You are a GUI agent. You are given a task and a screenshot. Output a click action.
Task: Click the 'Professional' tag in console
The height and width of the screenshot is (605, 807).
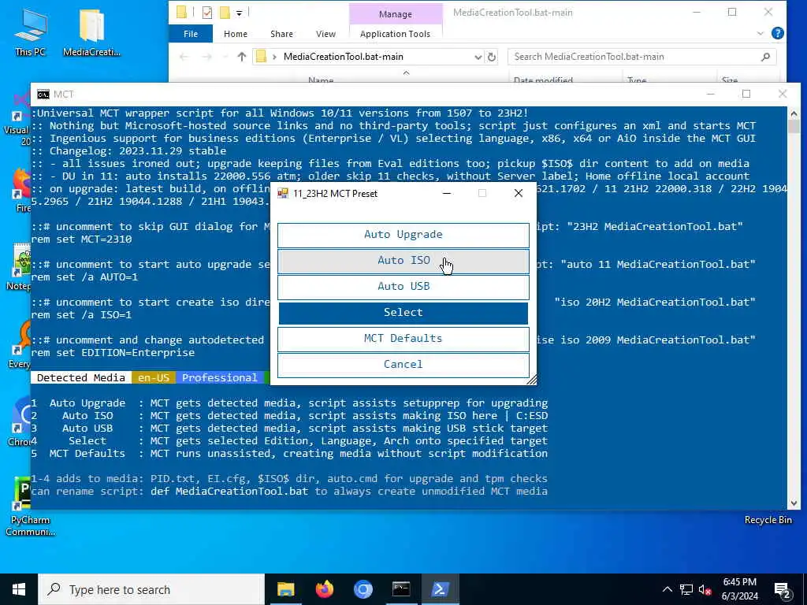(x=219, y=378)
